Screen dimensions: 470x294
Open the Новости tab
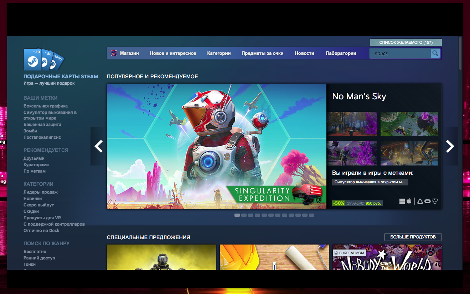pos(304,53)
